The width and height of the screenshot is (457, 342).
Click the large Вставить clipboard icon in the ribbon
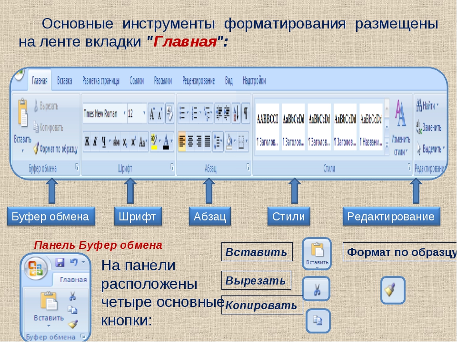22,114
